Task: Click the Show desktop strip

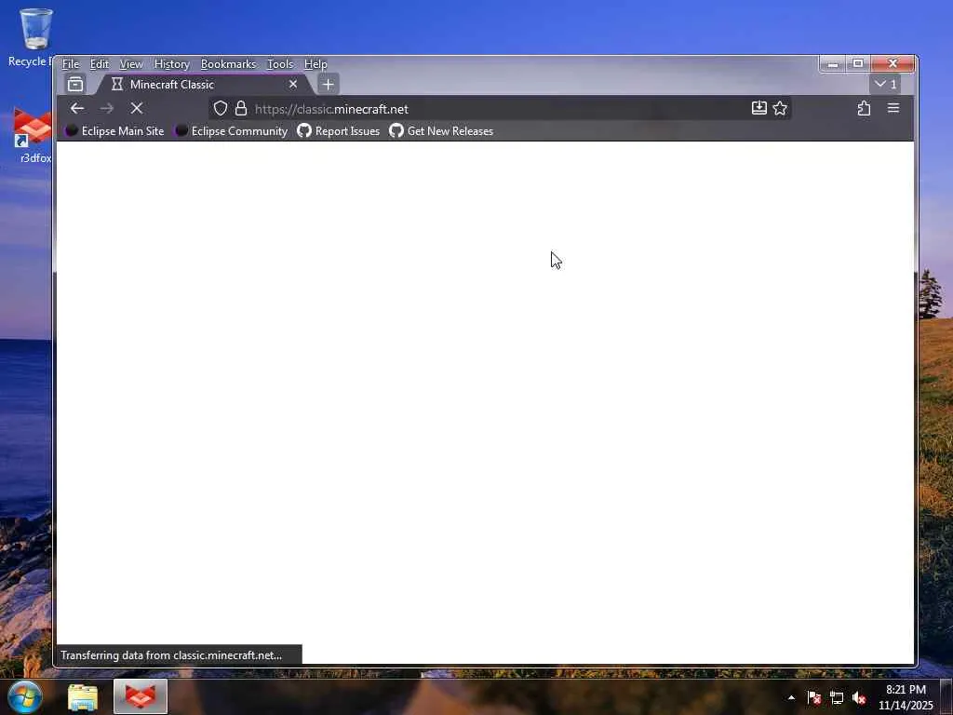Action: click(946, 696)
